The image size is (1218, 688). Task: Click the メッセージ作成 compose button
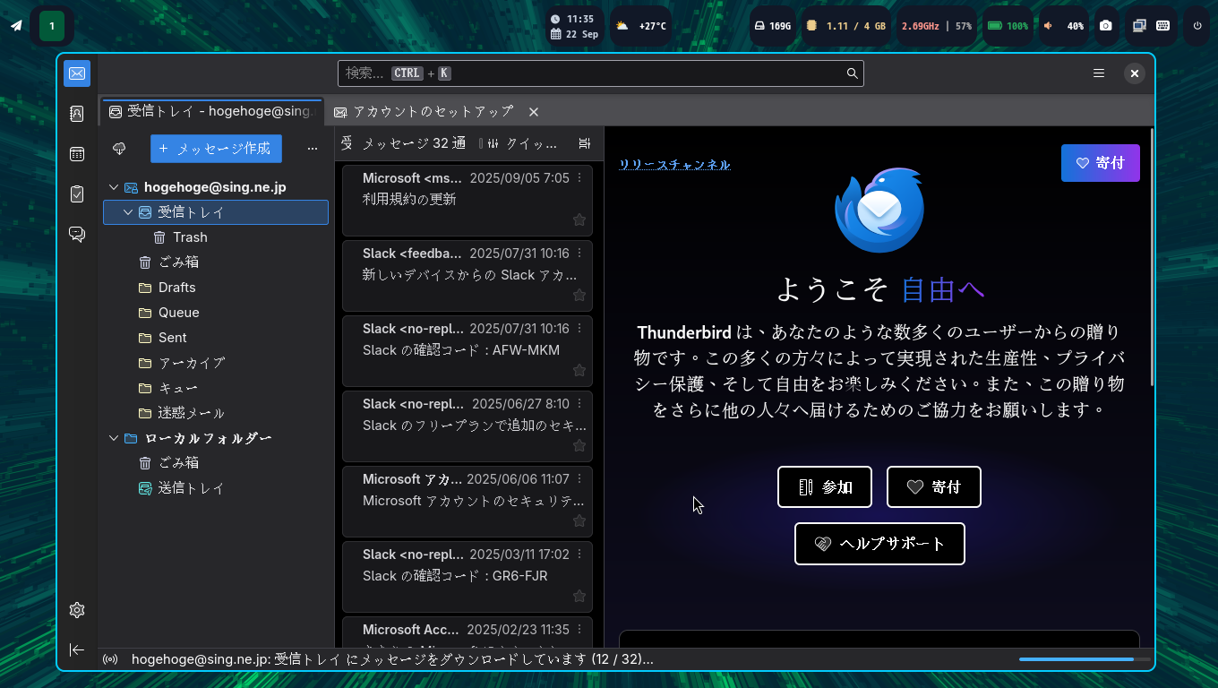click(x=216, y=149)
